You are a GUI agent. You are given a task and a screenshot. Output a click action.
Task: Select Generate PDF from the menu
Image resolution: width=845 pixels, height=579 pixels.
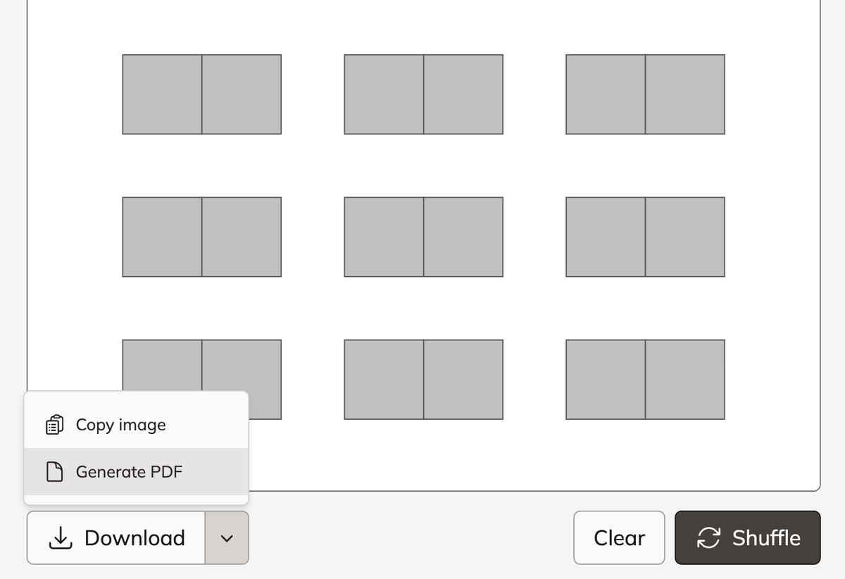coord(129,472)
